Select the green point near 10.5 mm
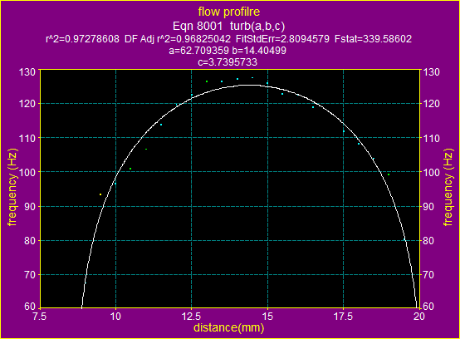Viewport: 460px width, 339px height. 130,169
